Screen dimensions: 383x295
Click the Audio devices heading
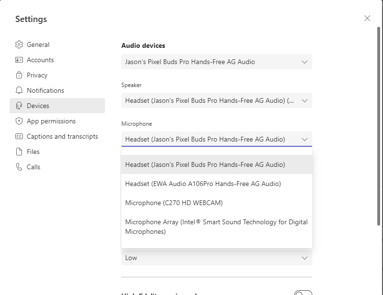point(143,45)
